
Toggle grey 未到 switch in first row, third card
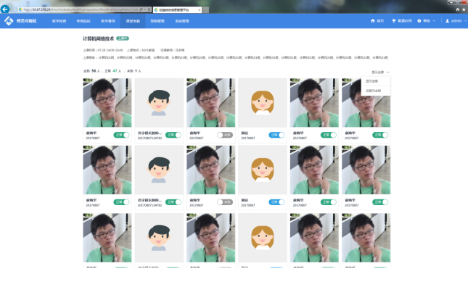[225, 135]
